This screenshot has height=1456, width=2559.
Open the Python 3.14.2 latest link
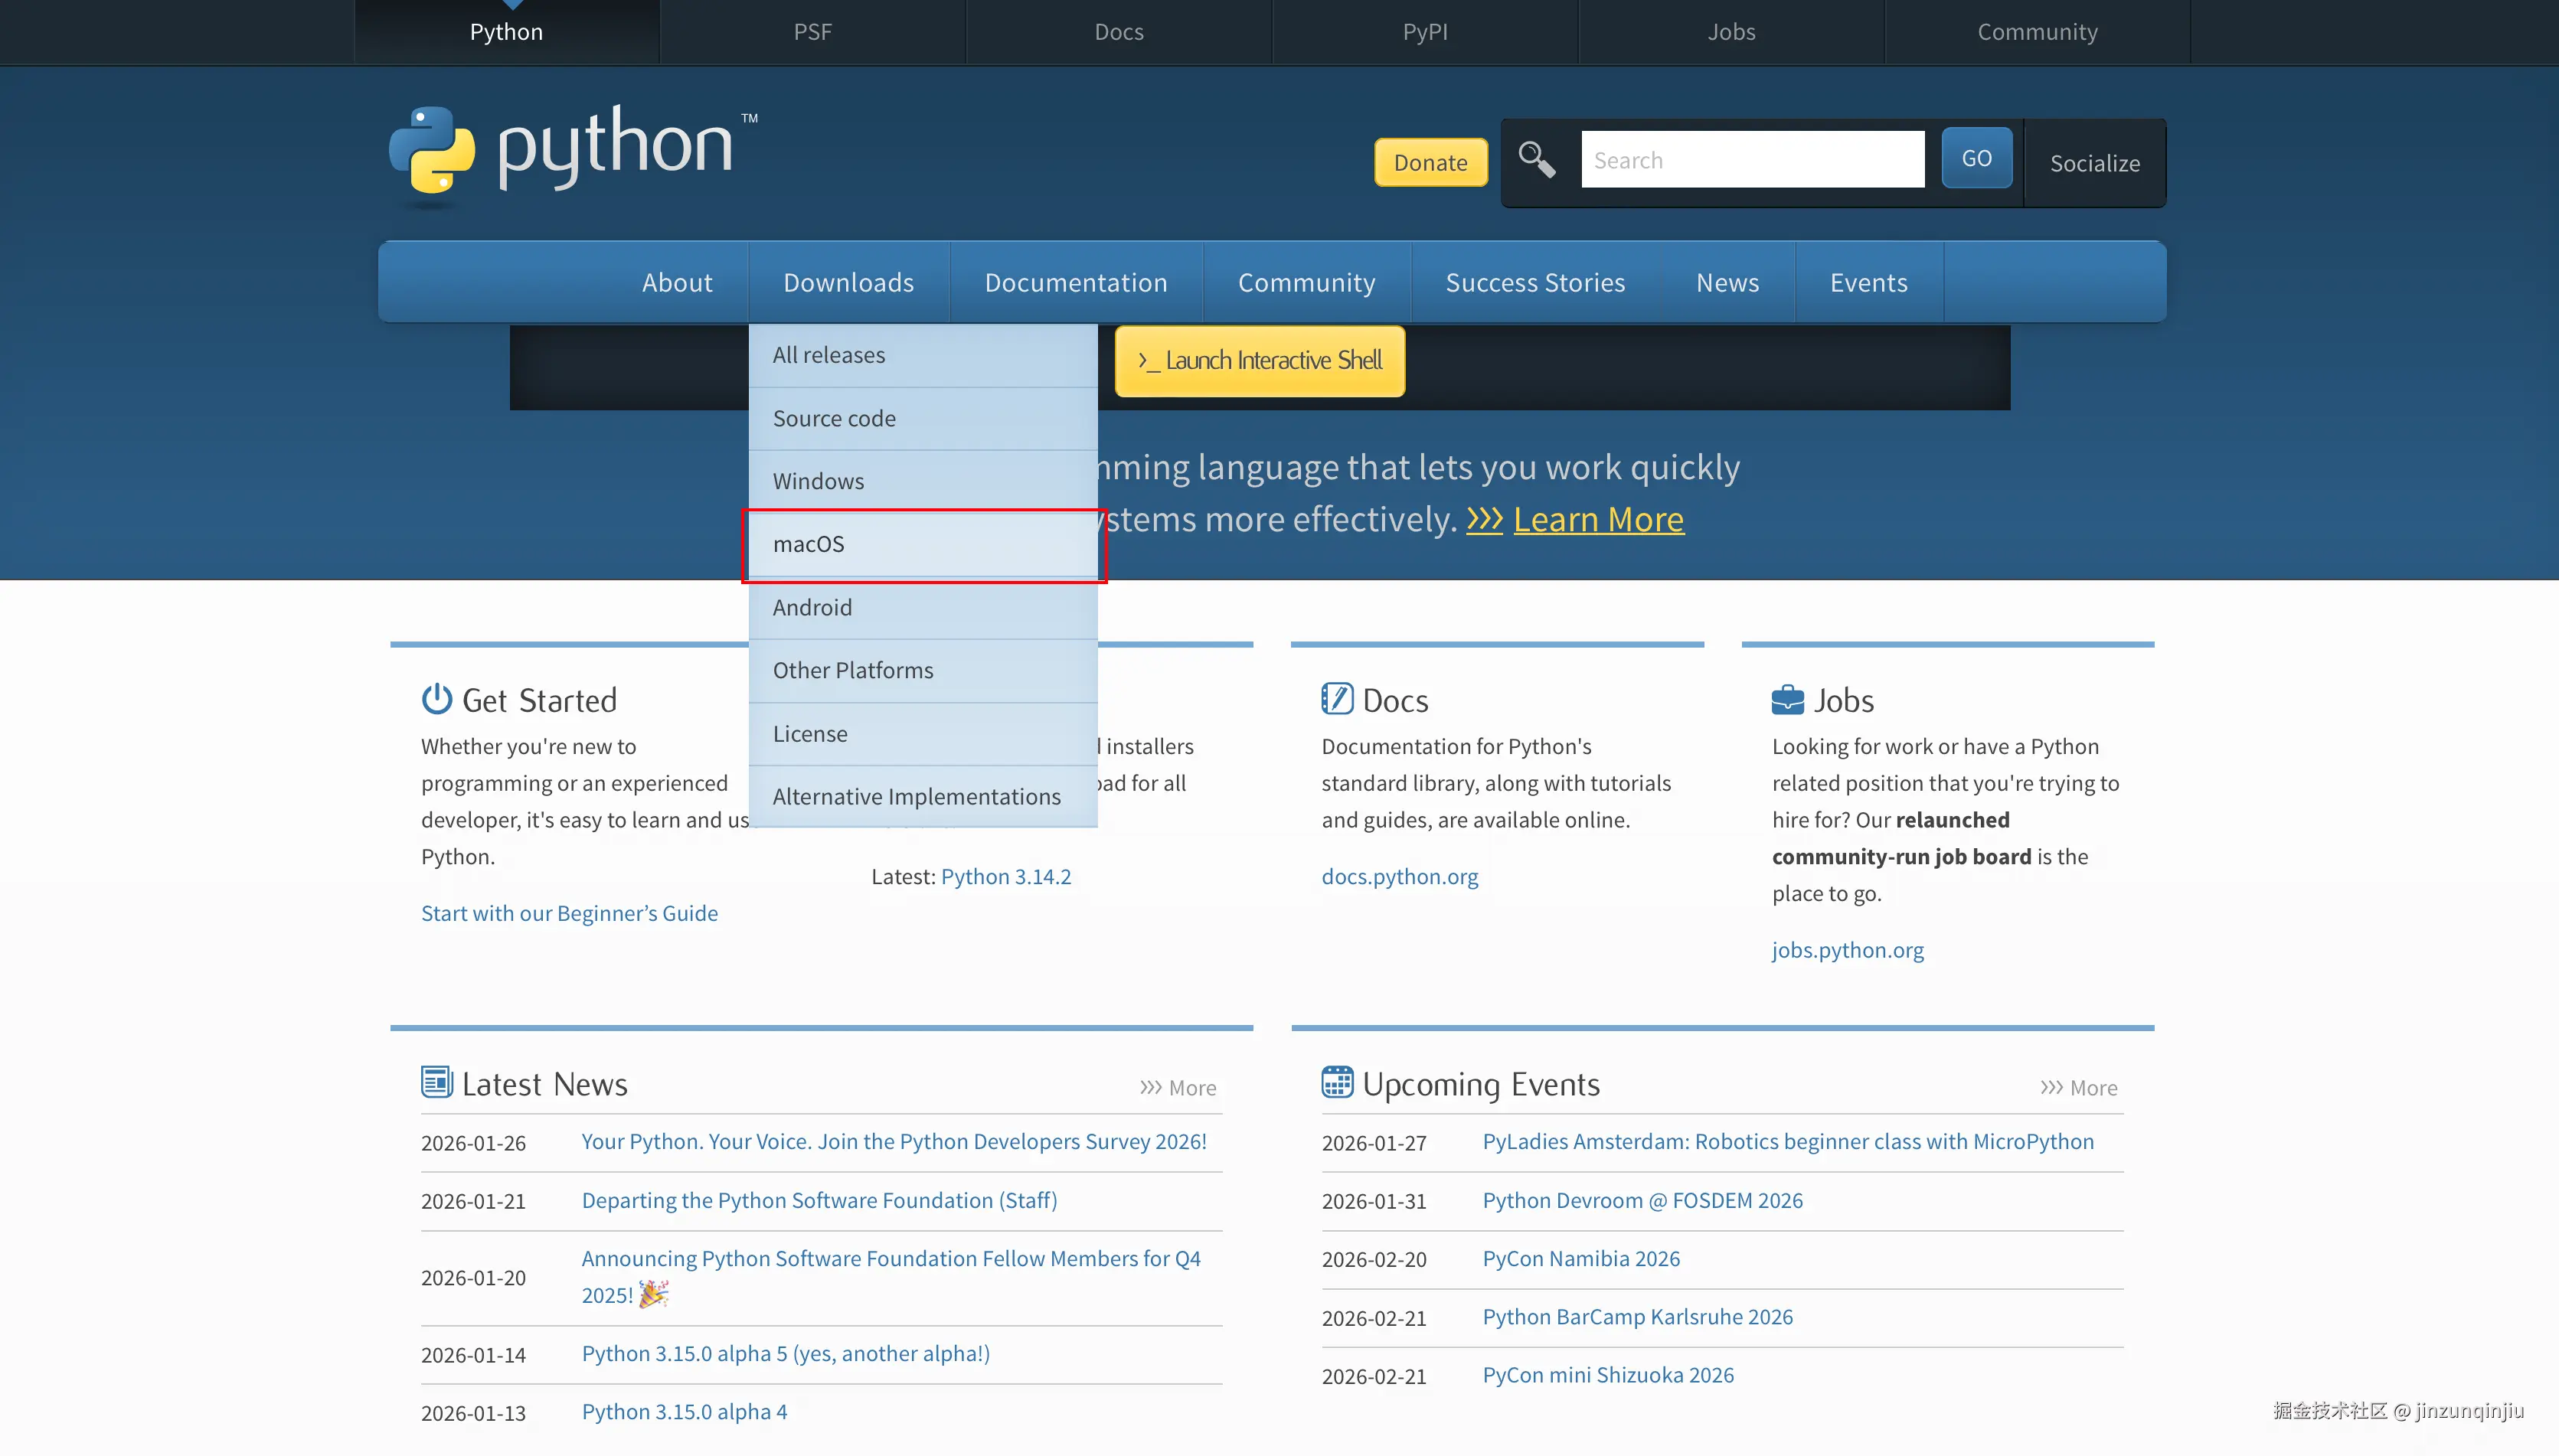pyautogui.click(x=1005, y=876)
